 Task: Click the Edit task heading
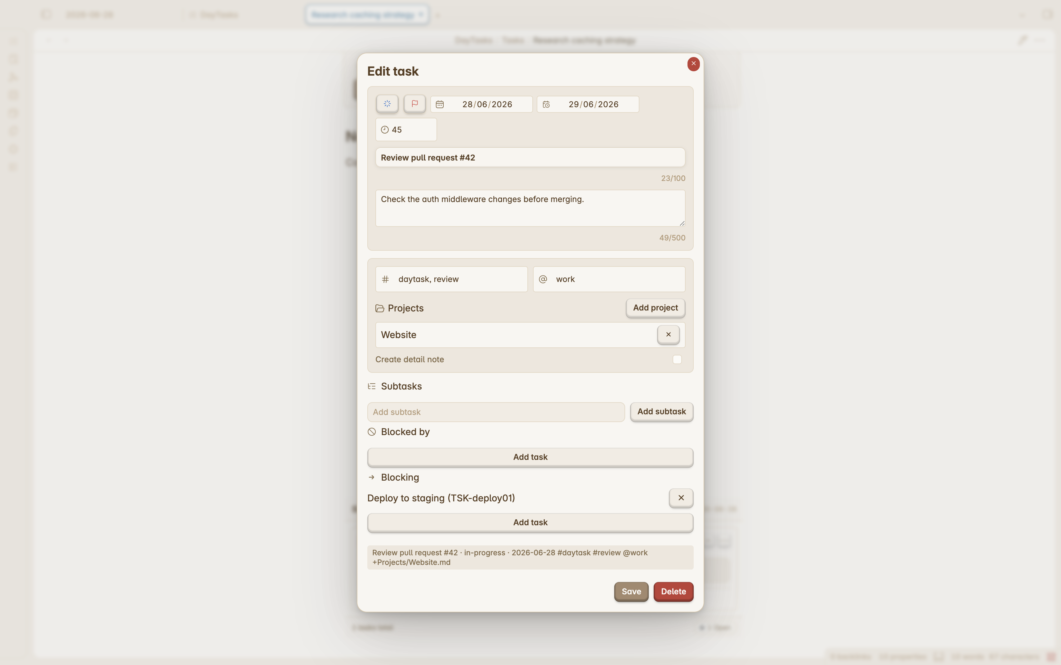pos(393,71)
